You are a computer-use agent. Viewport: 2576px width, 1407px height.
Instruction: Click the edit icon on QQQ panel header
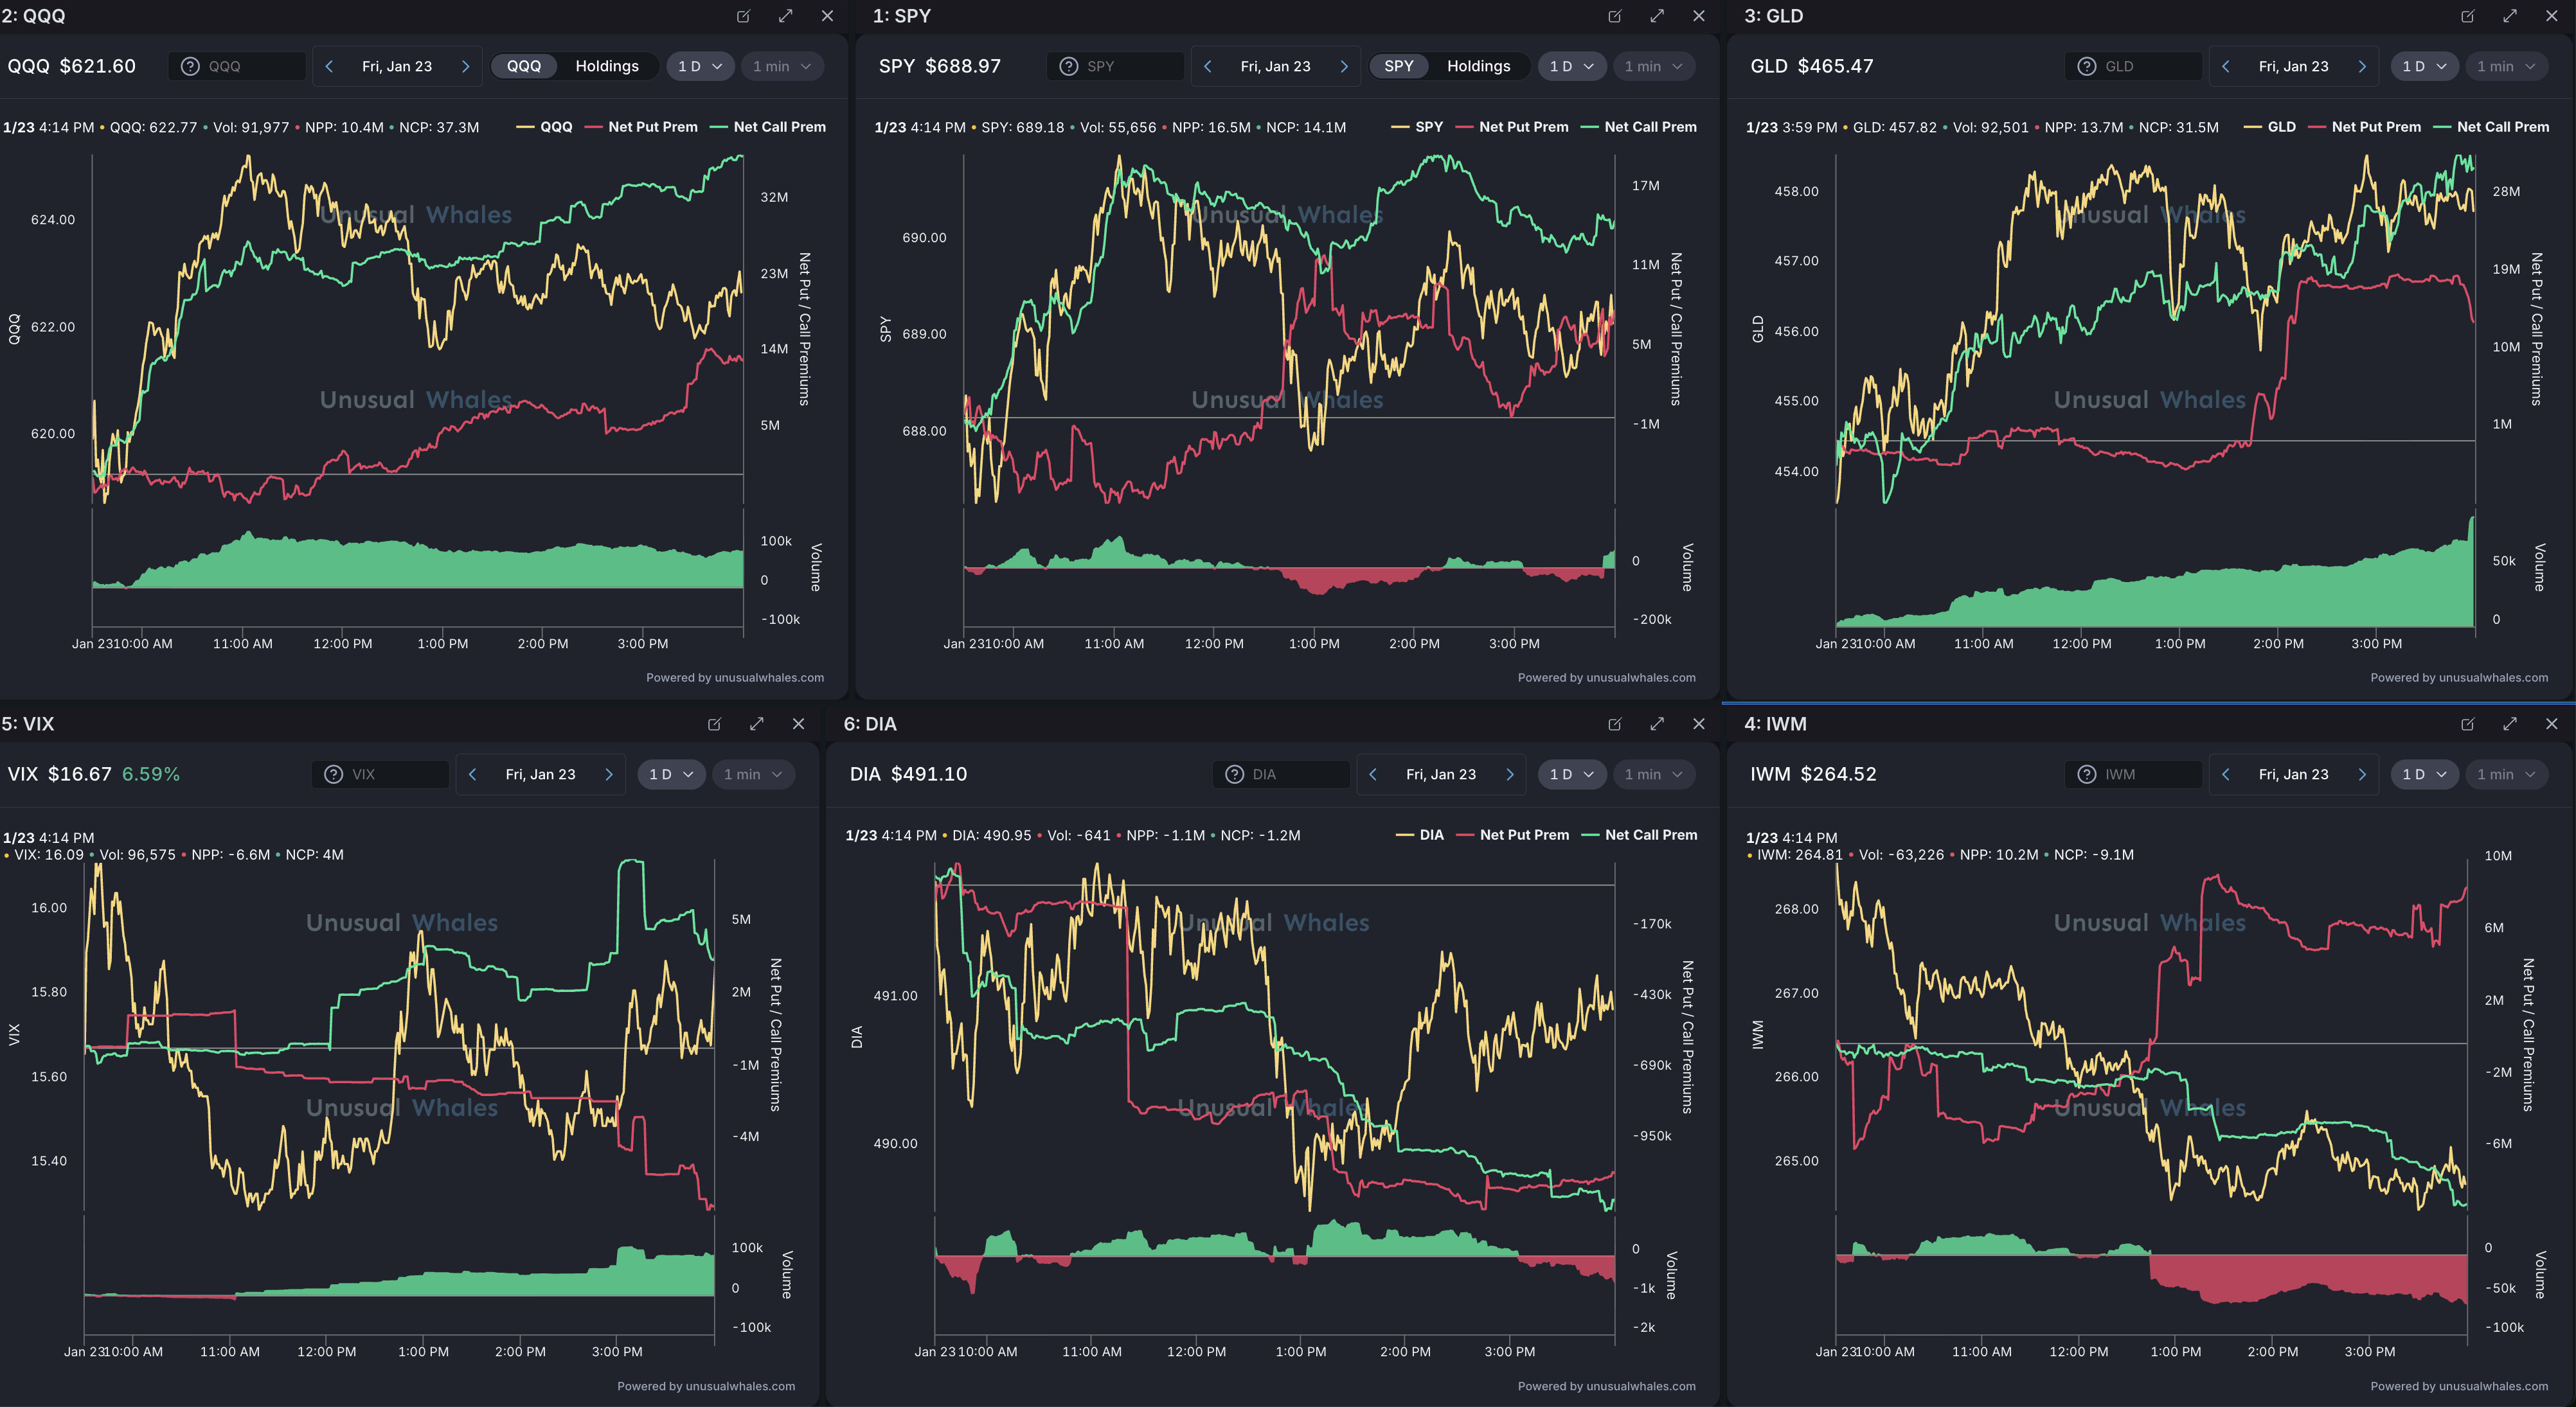(743, 16)
